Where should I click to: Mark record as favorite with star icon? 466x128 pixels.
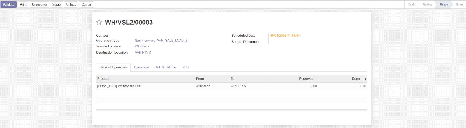coord(99,22)
